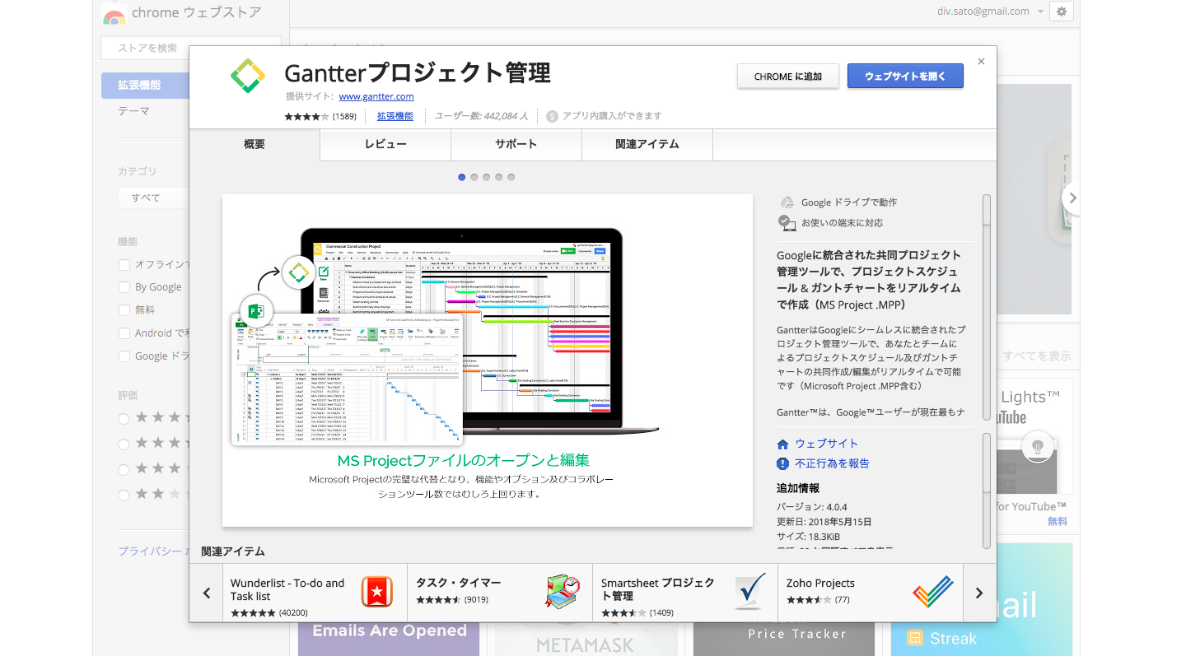Toggle the オフライン checkbox

[x=124, y=264]
